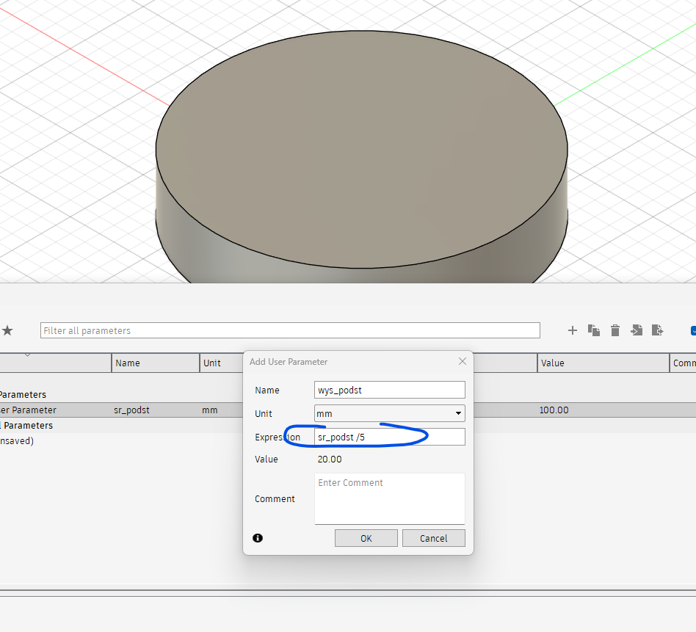
Task: Click the plus icon to add a parameter
Action: [573, 330]
